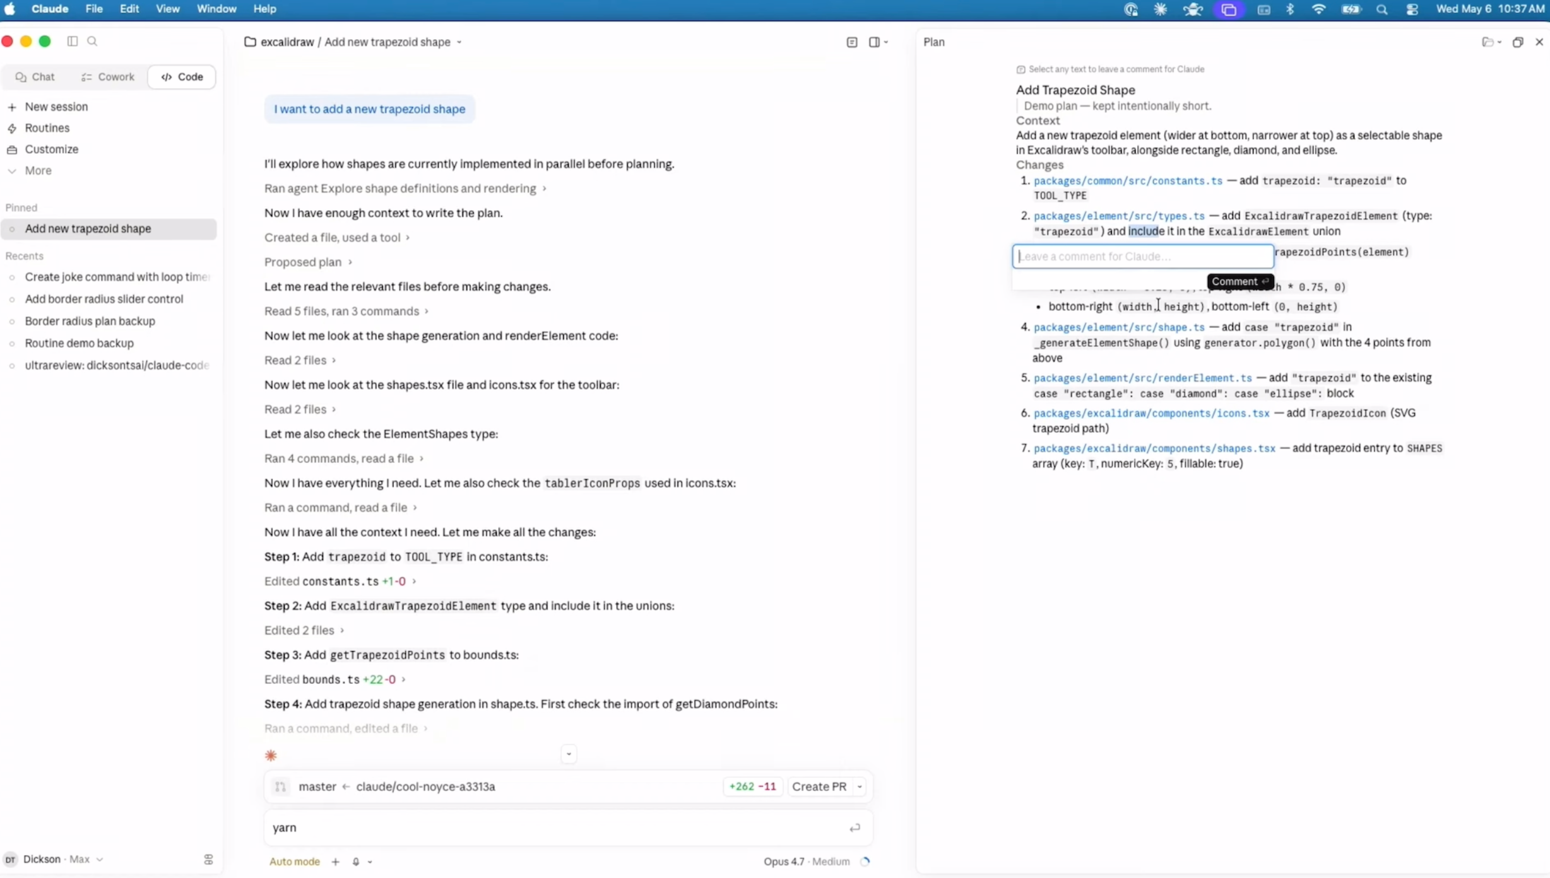Open packages/common/src/constants.ts link

[1128, 181]
